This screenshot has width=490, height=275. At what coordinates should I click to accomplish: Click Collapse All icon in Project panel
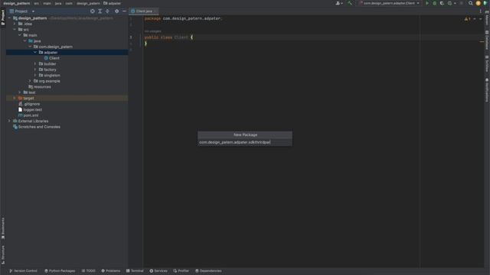click(x=107, y=11)
